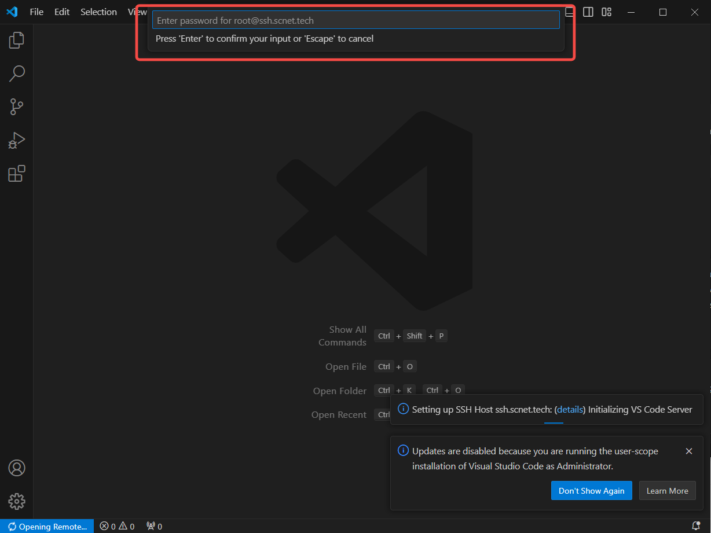Screen dimensions: 711x533
Task: Open the Run and Debug view
Action: 16,140
